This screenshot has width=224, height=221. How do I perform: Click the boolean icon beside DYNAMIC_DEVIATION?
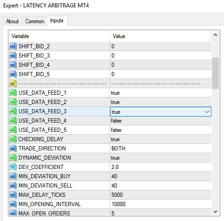13,158
